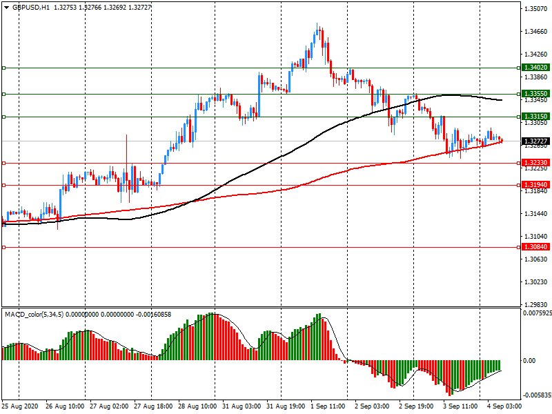Click the 1.31040 price axis value
Viewport: 552px width, 414px height.
click(x=536, y=237)
